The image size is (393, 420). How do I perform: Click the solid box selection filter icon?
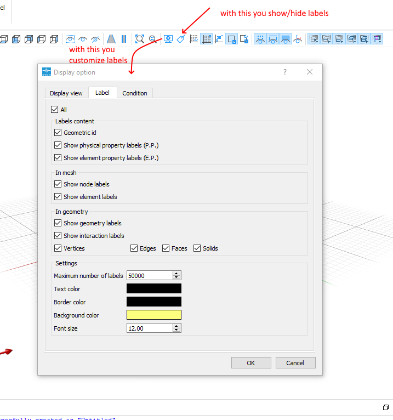click(x=364, y=39)
